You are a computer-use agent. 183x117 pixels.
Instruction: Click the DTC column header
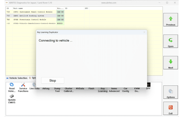(x=87, y=8)
